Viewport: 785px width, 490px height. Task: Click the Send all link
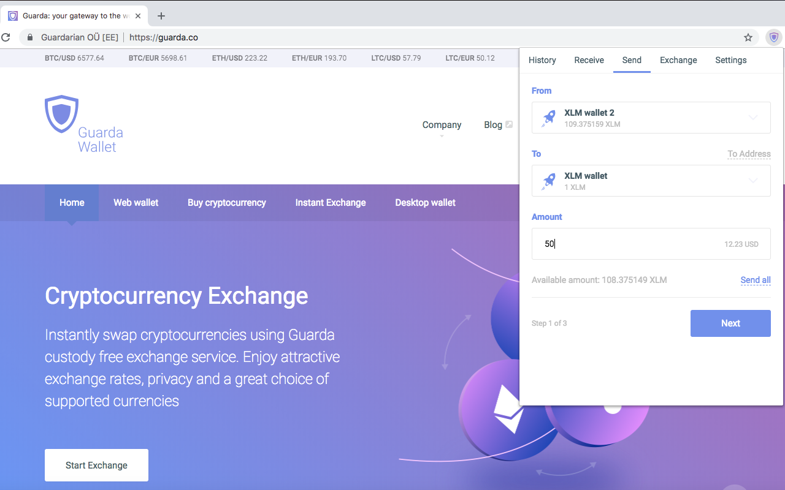coord(756,280)
